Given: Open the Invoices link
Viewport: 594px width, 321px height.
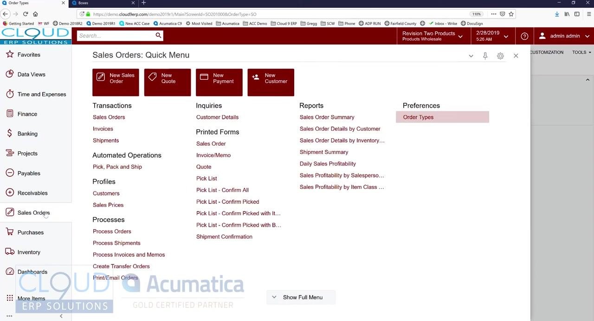Looking at the screenshot, I should [x=103, y=129].
